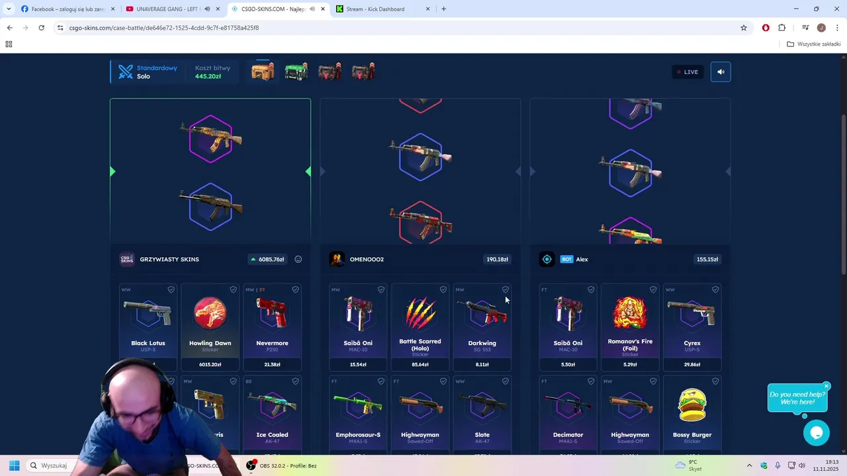Click the 85.64zł price under Battle Scarred
847x476 pixels.
click(420, 364)
